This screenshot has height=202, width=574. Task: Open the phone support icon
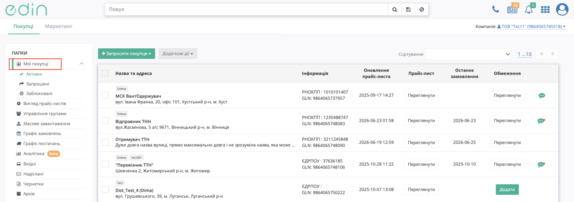click(495, 9)
